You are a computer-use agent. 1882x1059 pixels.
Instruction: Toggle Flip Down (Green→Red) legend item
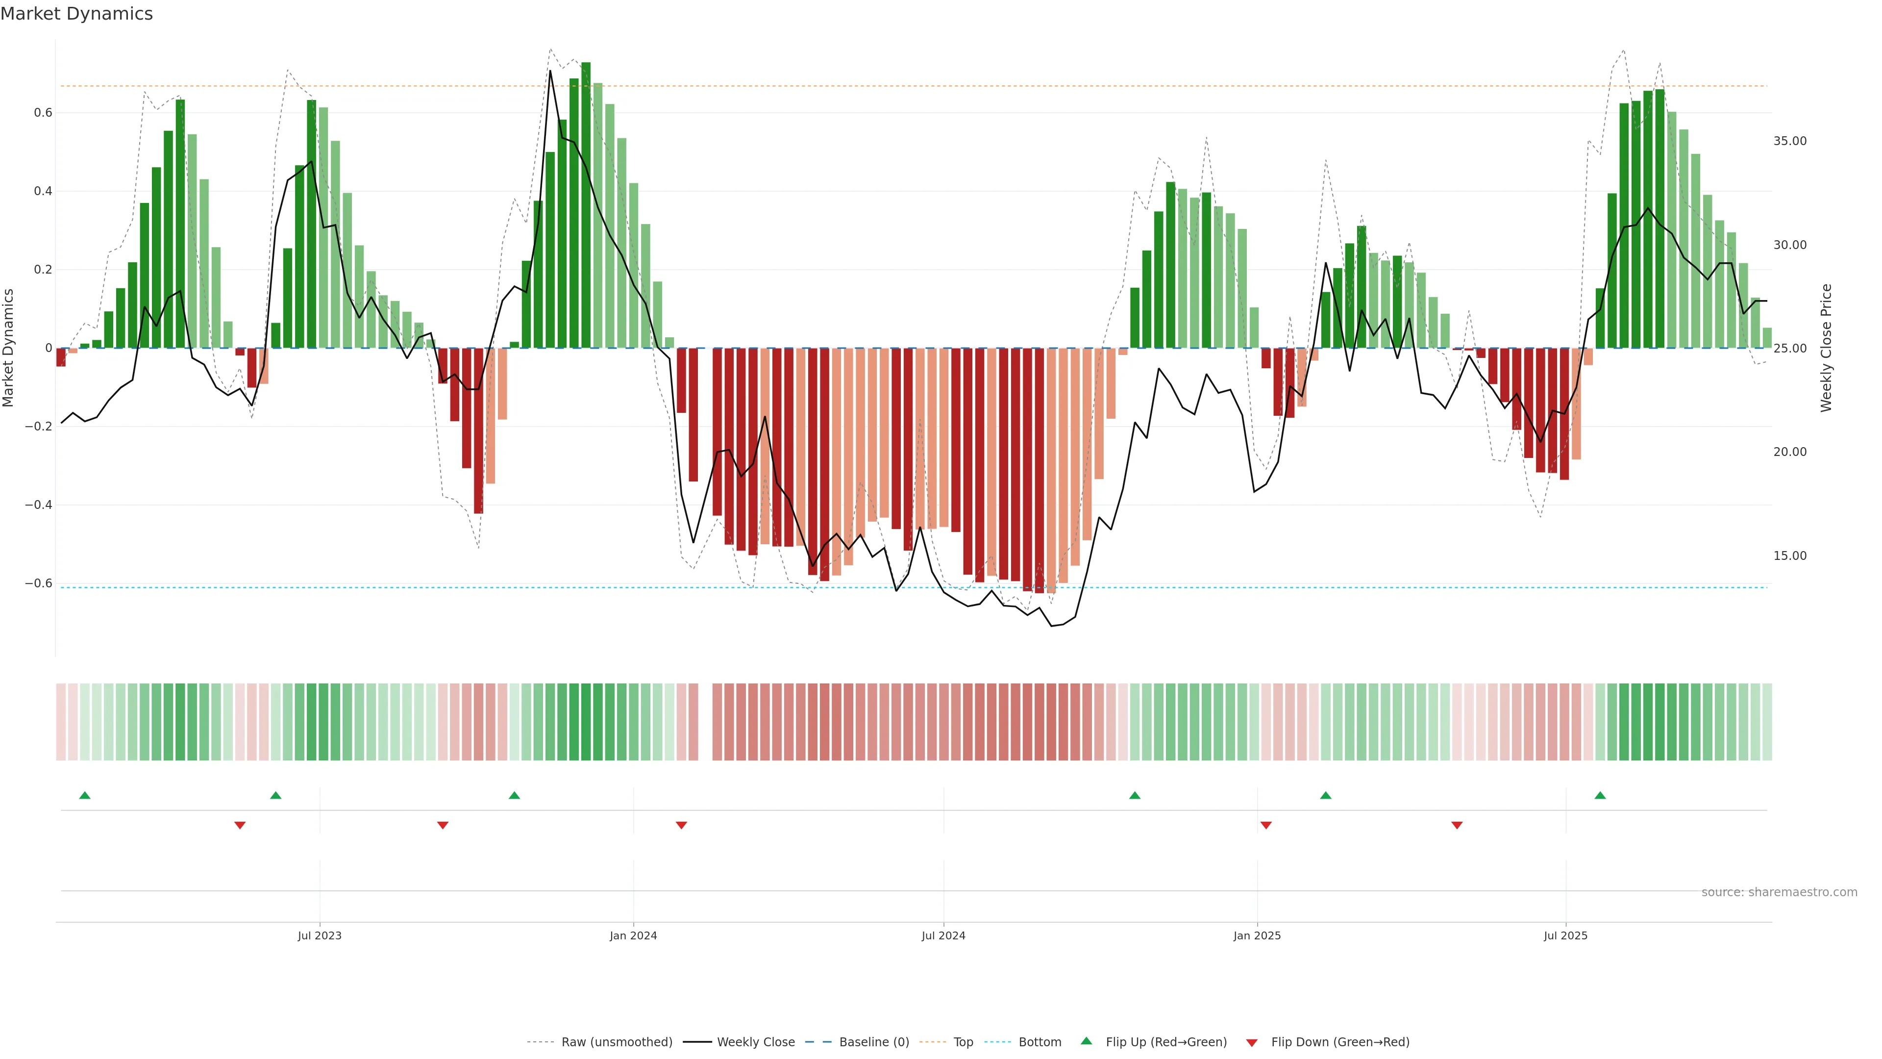coord(1340,1042)
